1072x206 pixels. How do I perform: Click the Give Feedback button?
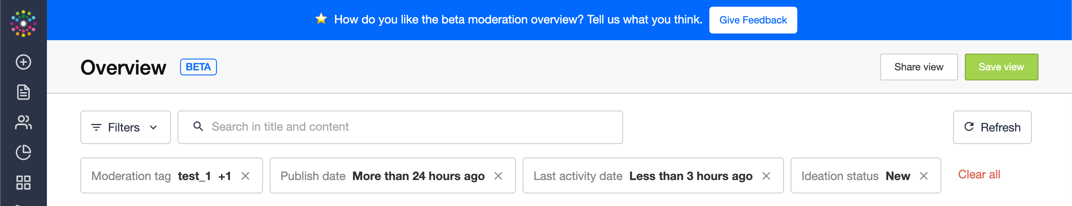(x=753, y=20)
